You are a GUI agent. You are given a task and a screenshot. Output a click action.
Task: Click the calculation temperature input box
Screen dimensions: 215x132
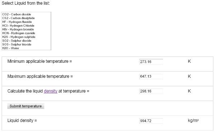[151, 91]
